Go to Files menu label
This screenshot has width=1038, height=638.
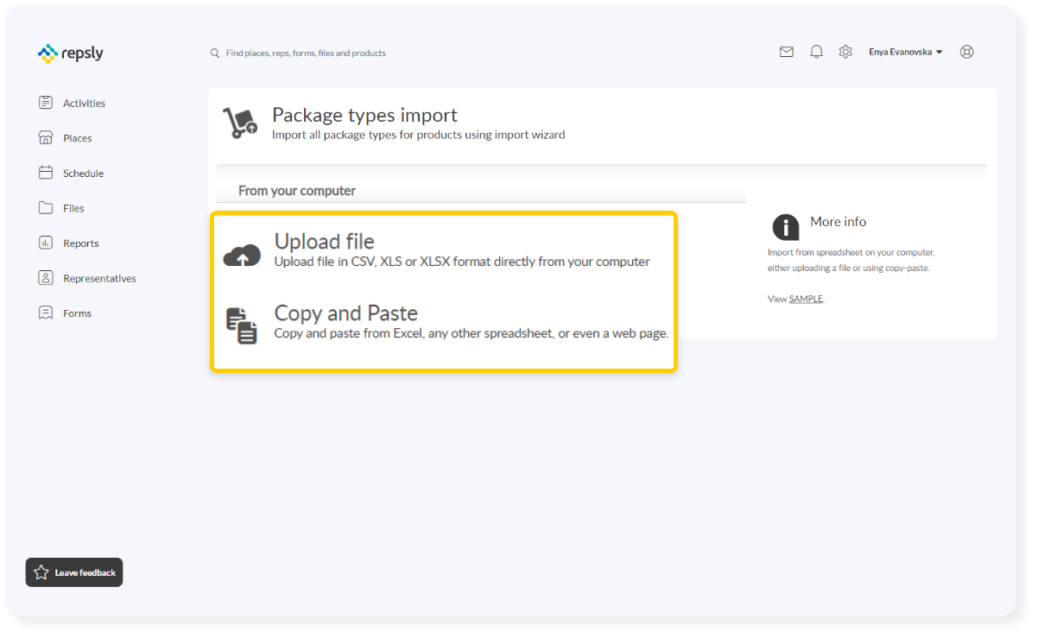[73, 208]
